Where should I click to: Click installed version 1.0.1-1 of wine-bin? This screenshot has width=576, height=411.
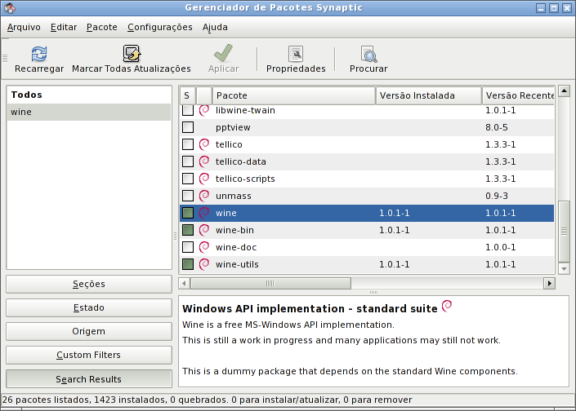click(394, 230)
